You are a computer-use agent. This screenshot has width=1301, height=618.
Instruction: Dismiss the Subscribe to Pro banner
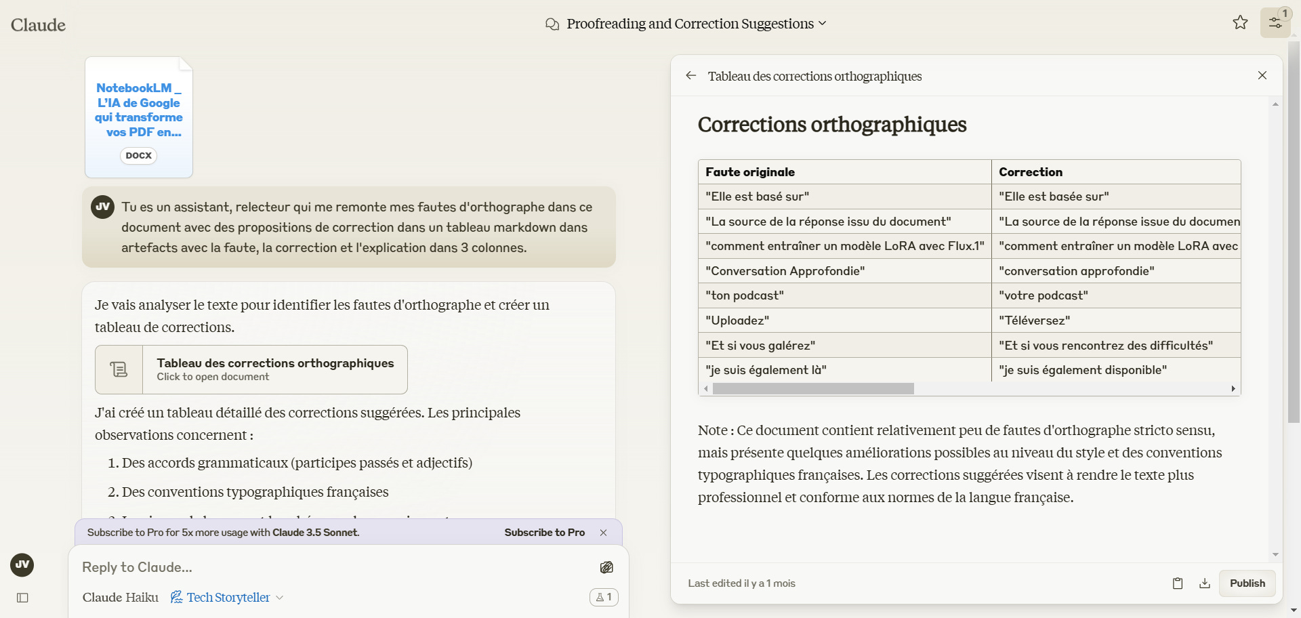point(603,533)
